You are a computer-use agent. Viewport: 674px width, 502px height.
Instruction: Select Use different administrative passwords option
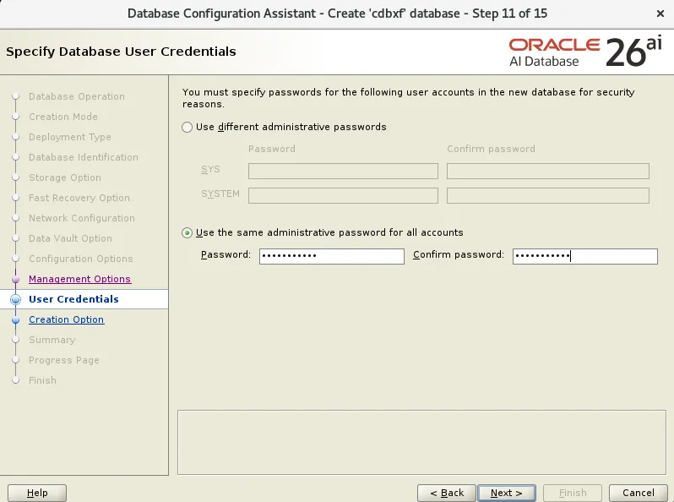point(187,127)
